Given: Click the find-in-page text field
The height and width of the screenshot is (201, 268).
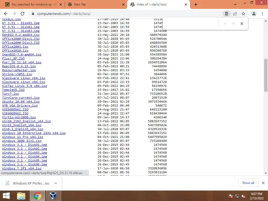Looking at the screenshot, I should pyautogui.click(x=191, y=24).
